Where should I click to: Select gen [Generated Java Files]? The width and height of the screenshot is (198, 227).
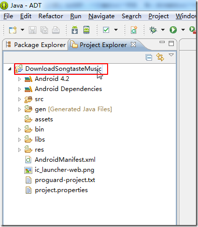tap(73, 109)
